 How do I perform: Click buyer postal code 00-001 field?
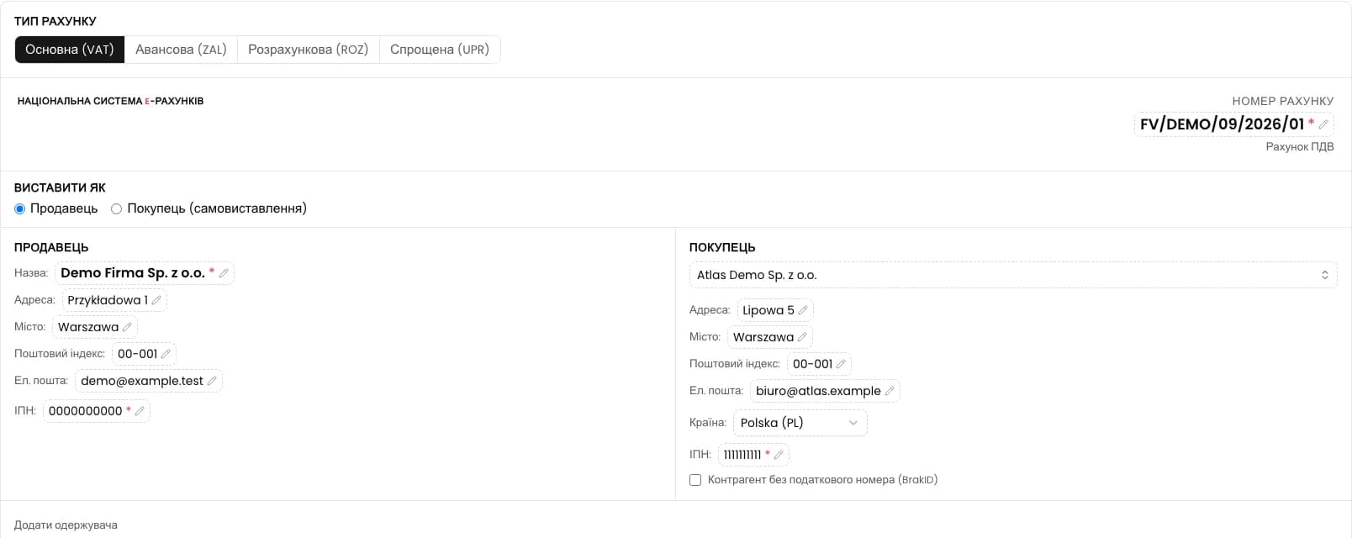tap(819, 364)
